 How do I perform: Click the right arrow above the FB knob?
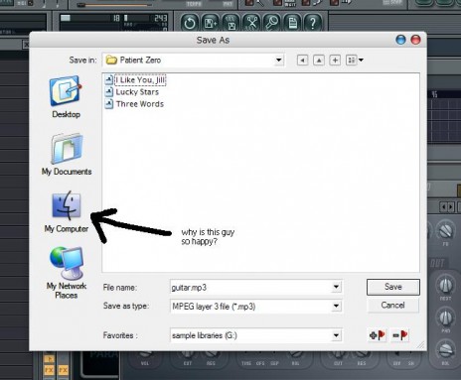click(x=450, y=207)
